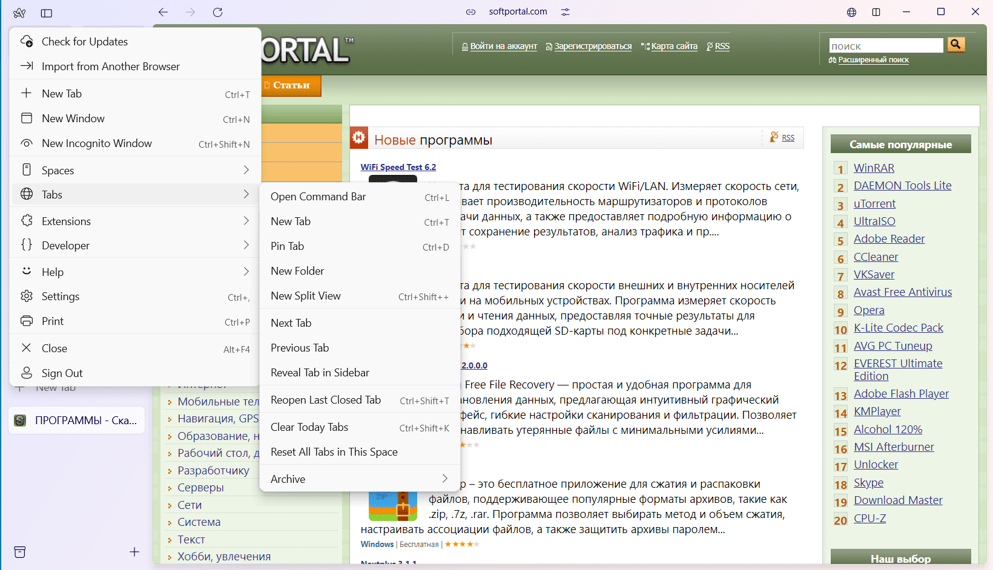Image resolution: width=993 pixels, height=570 pixels.
Task: Click the orange search magnifier button
Action: pyautogui.click(x=956, y=44)
